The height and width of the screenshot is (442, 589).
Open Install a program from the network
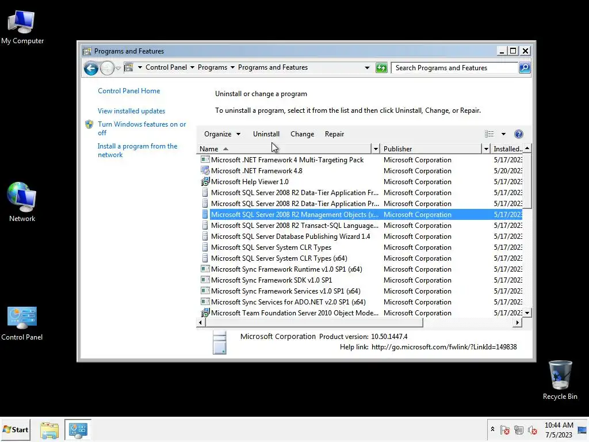coord(137,150)
